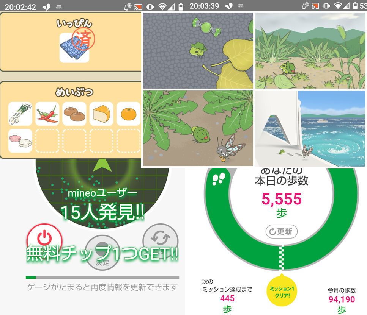The image size is (367, 315).
Task: Tap the 今月の歩数 label
Action: (342, 290)
